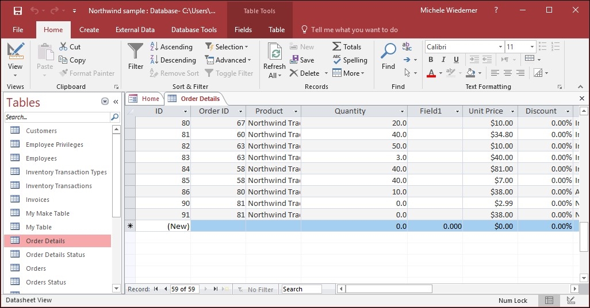The height and width of the screenshot is (308, 590).
Task: Click the Replace icon in the Find group
Action: pos(407,46)
